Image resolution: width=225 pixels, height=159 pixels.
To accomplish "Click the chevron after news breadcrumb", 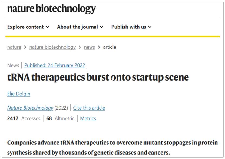I will pyautogui.click(x=99, y=47).
